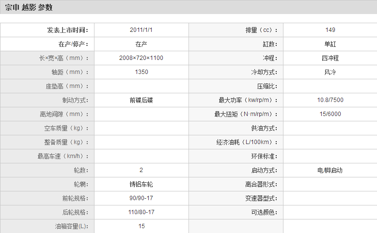Select the 电/脚启动 start method value
Screen dimensions: 377x233
tap(330, 170)
